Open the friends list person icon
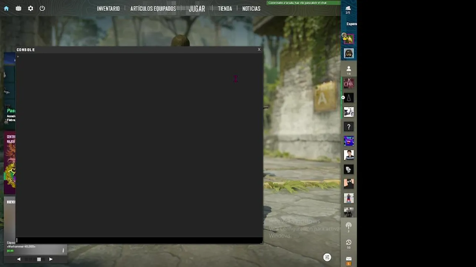 coord(348,70)
